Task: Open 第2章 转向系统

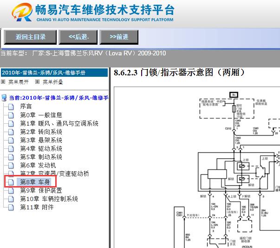Action: pos(41,132)
